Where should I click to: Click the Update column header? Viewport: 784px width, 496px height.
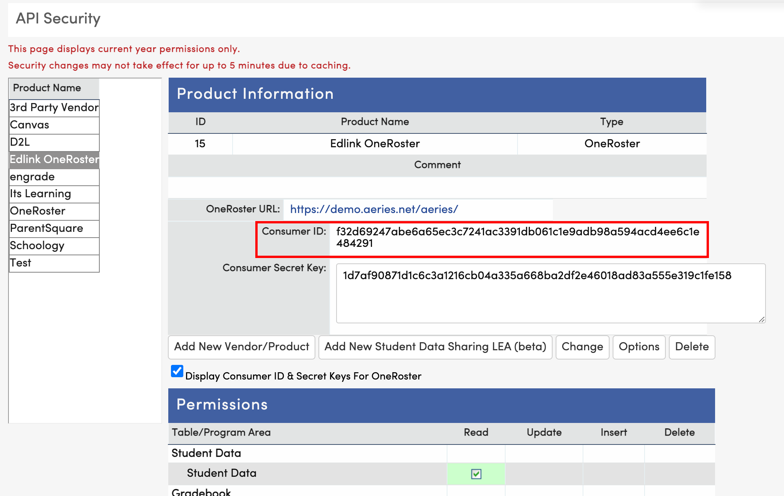point(544,433)
